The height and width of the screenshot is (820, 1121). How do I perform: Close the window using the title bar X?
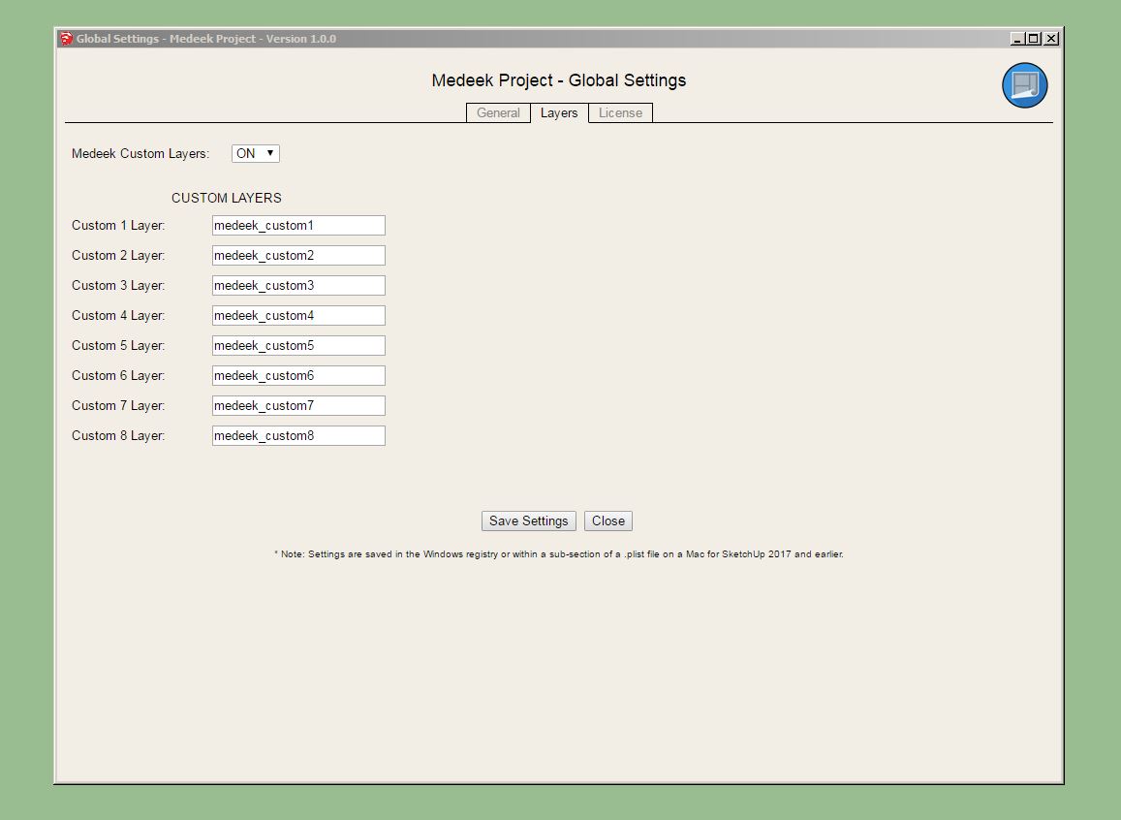coord(1051,39)
